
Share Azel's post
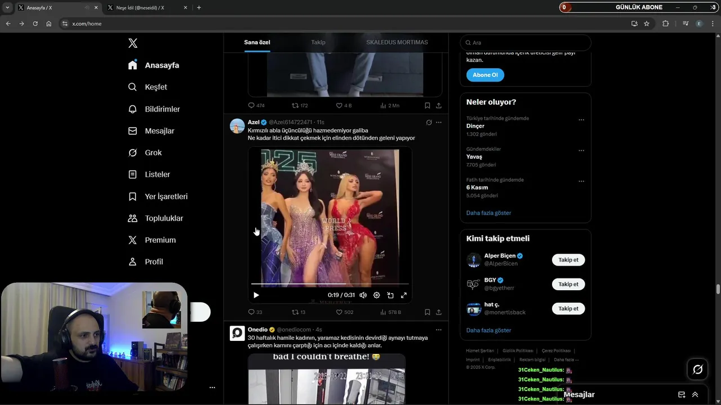tap(439, 312)
